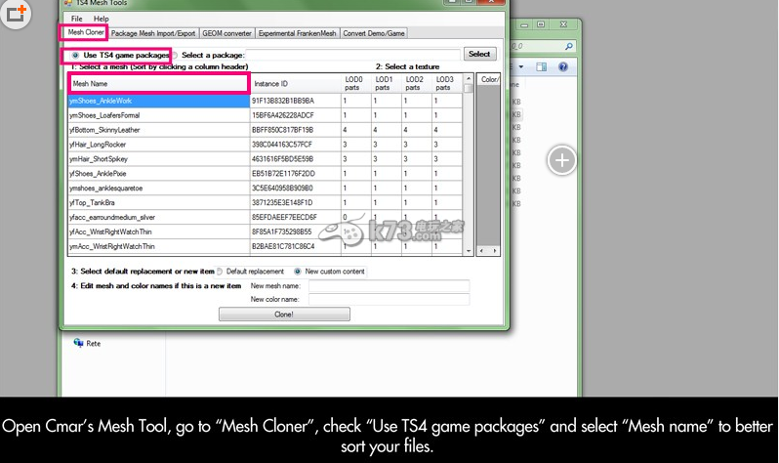The image size is (779, 463).
Task: Switch to the Package Mesh Import/Export tab
Action: [153, 32]
